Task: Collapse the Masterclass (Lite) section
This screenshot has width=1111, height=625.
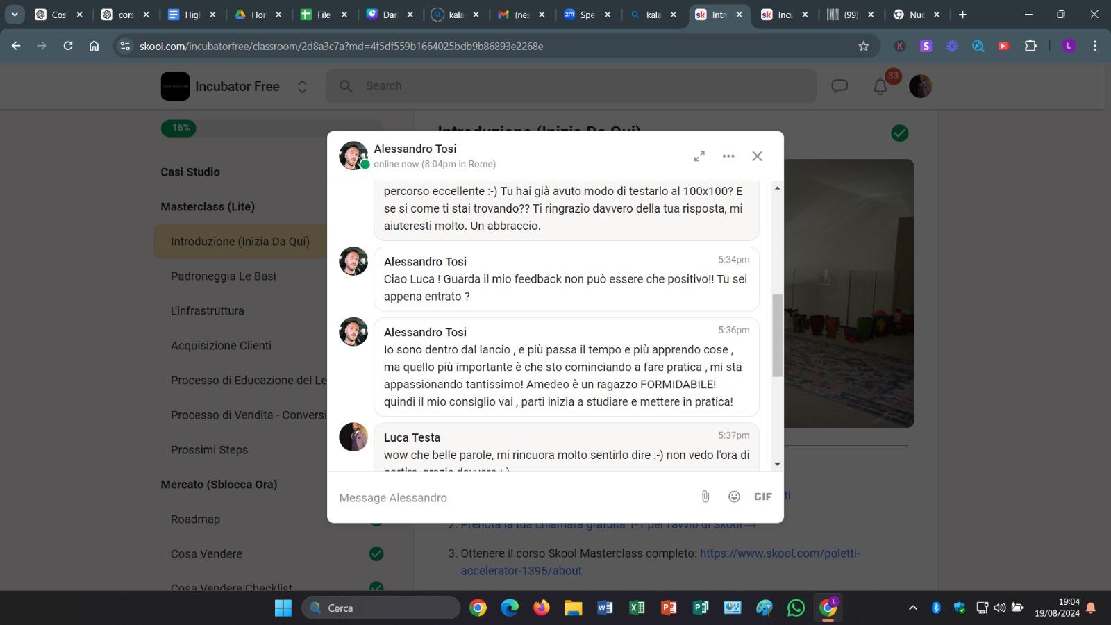Action: tap(208, 207)
